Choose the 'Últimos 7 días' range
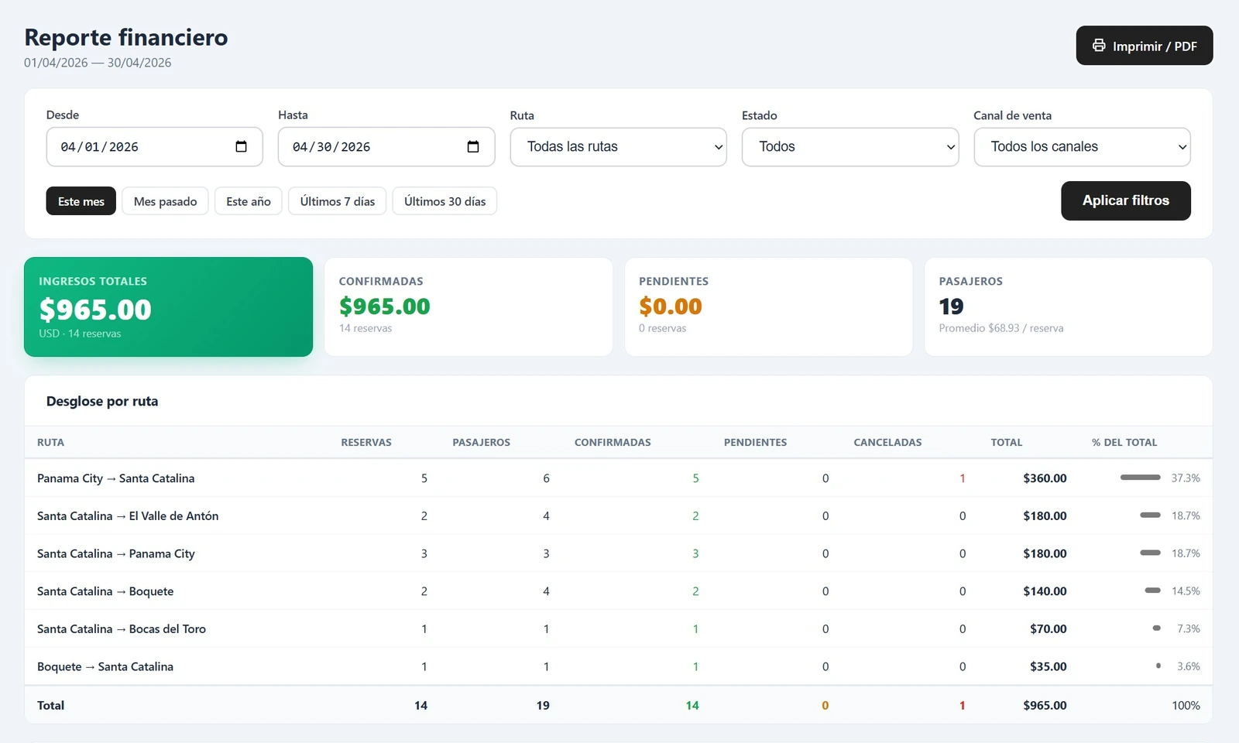This screenshot has height=743, width=1239. pos(338,201)
